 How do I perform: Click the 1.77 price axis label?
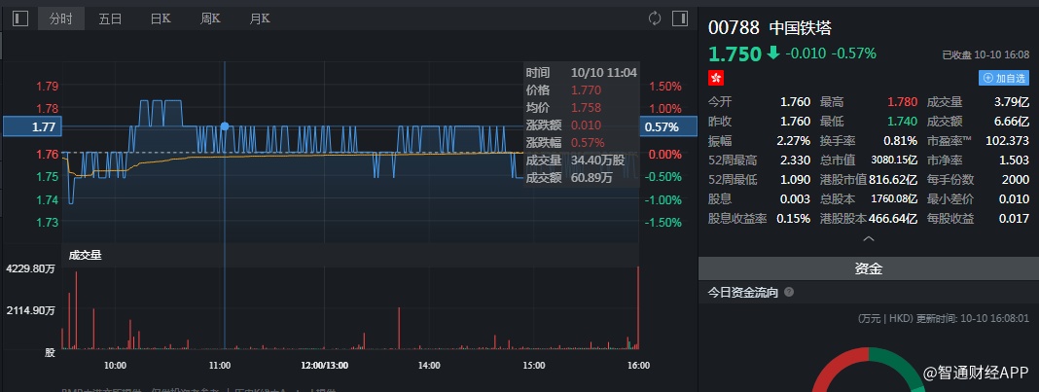point(32,126)
